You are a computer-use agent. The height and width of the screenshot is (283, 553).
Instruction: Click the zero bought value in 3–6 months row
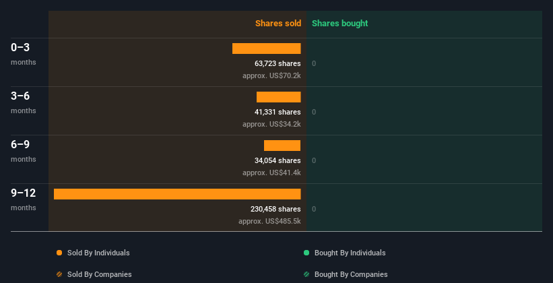coord(314,113)
